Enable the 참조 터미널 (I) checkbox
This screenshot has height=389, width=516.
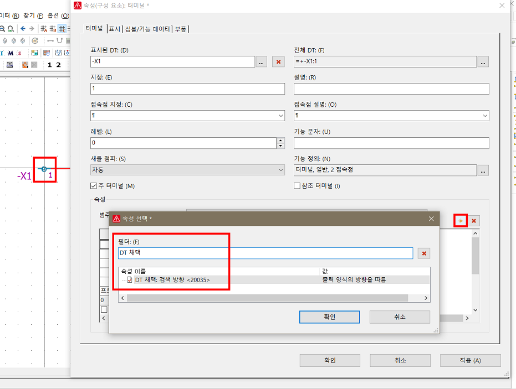coord(297,186)
